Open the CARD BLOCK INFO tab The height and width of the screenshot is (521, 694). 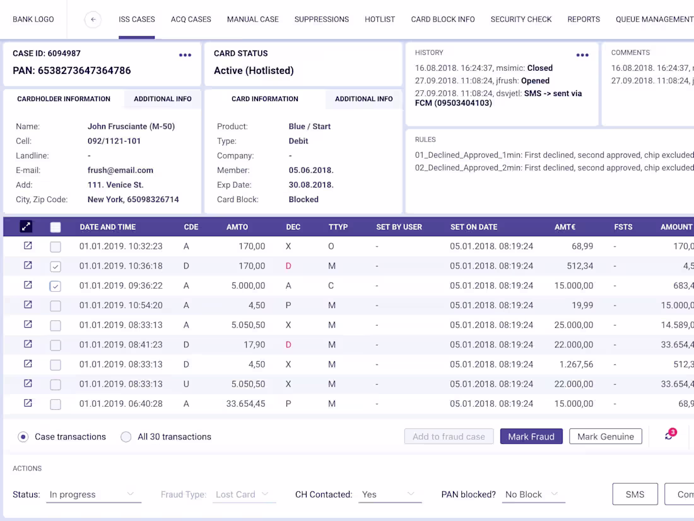(443, 20)
